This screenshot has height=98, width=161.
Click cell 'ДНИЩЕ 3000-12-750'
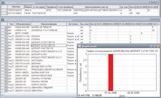(49, 66)
